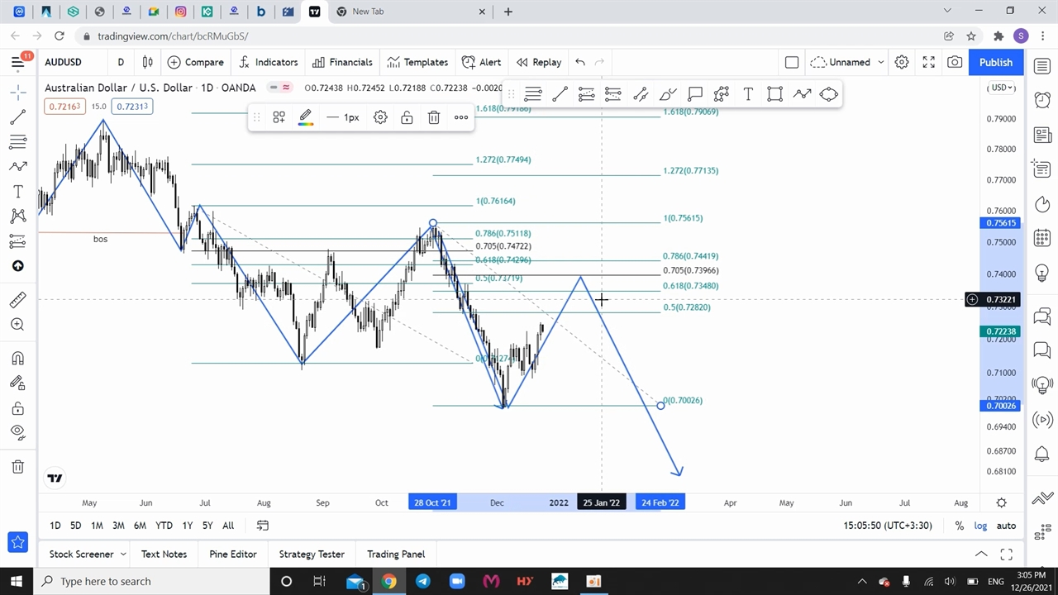Hide all drawings with eye icon
Viewport: 1058px width, 595px height.
(17, 431)
